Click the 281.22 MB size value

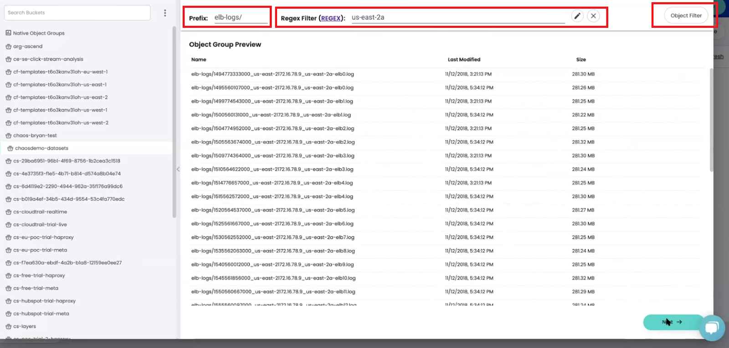pos(583,115)
